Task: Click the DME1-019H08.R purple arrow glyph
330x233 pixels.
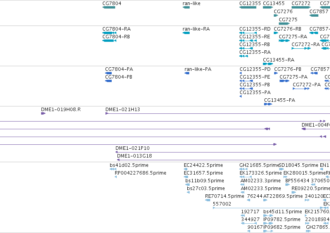Action: 43,113
